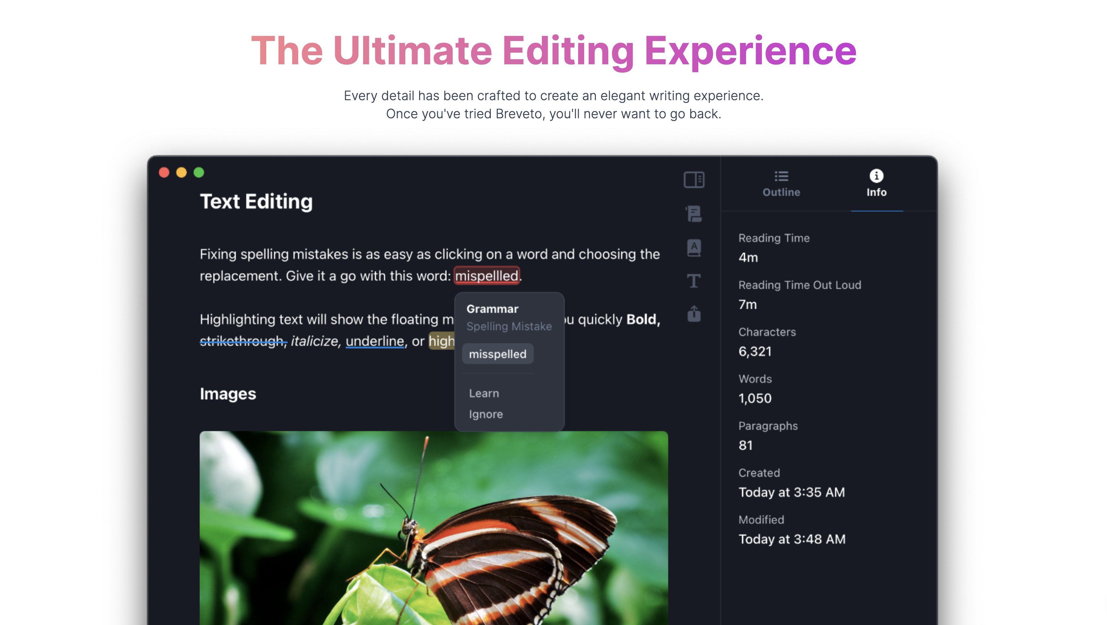
Task: Maximize the window with the green button
Action: click(x=198, y=172)
